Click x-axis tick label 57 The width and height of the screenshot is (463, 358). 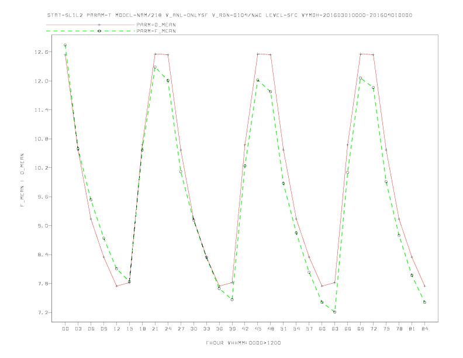click(309, 329)
